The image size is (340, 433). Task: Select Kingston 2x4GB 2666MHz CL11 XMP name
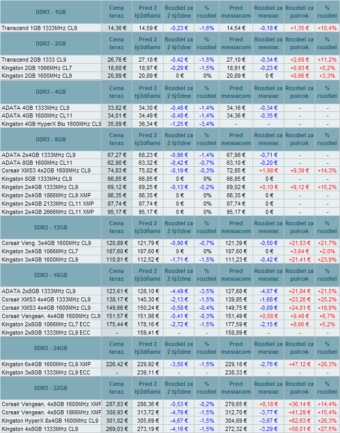tap(48, 212)
